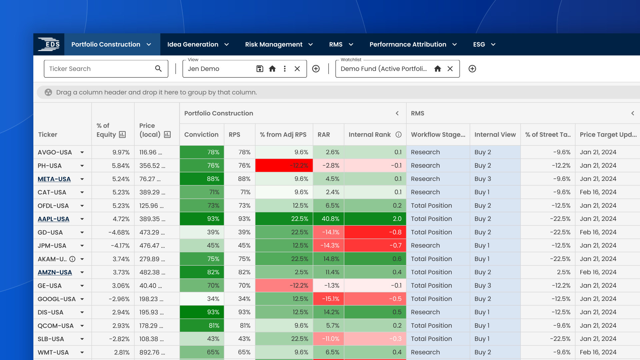Image resolution: width=640 pixels, height=360 pixels.
Task: Remove the Demo Fund watchlist
Action: (450, 69)
